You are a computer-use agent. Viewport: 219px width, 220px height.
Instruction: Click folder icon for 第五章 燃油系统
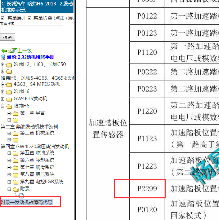[x=15, y=153]
